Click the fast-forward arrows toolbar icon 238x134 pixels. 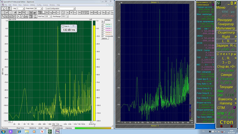[20, 13]
